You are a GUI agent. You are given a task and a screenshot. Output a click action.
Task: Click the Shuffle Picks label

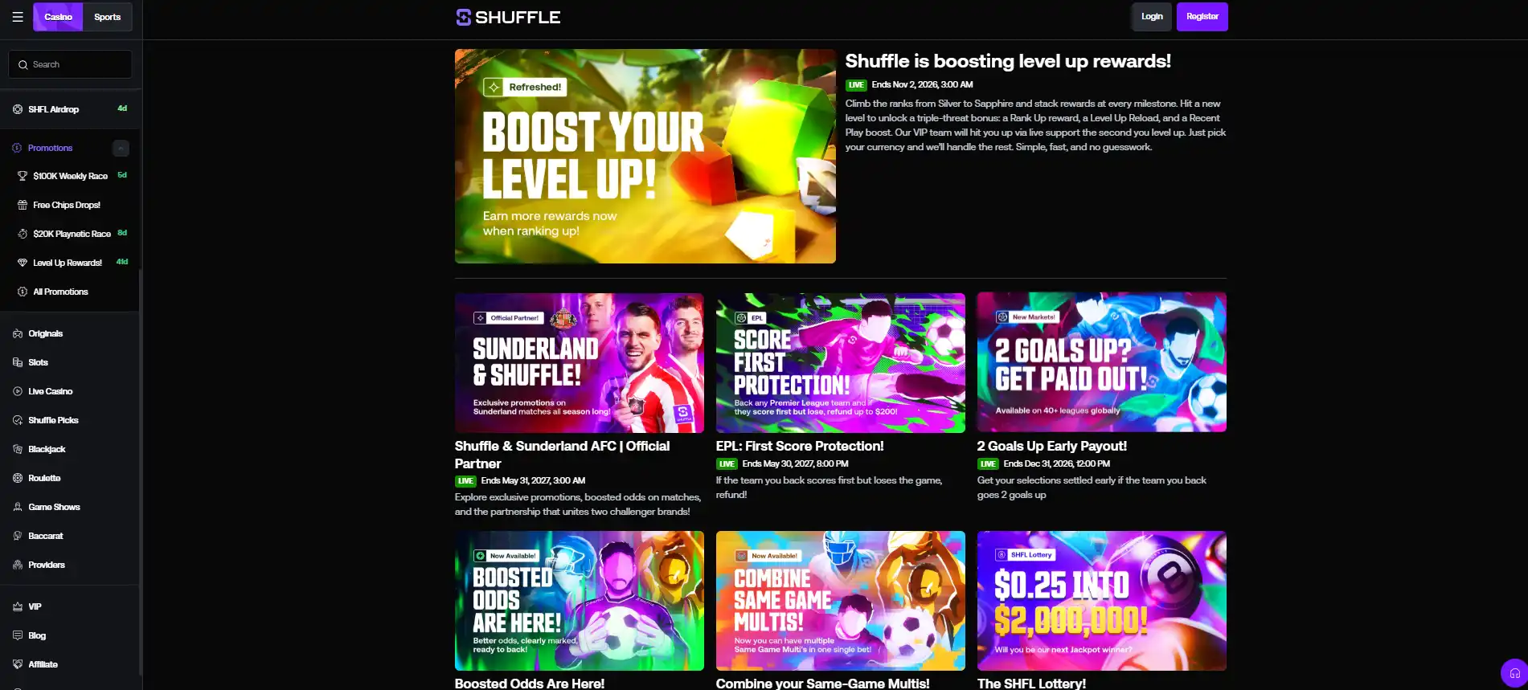[x=53, y=420]
